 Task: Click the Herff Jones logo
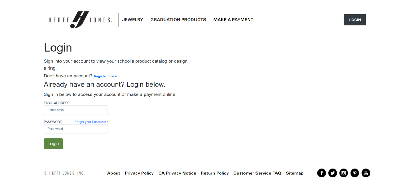[80, 19]
